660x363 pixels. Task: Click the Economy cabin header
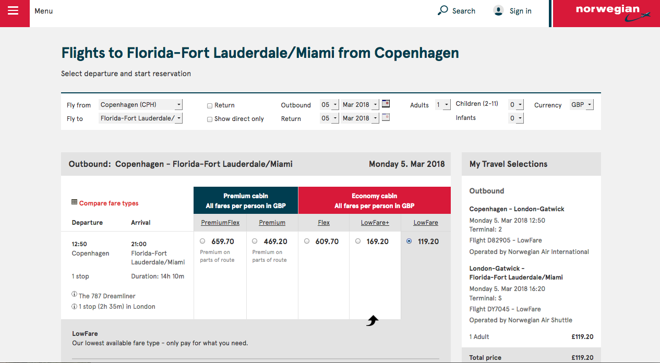click(x=374, y=201)
